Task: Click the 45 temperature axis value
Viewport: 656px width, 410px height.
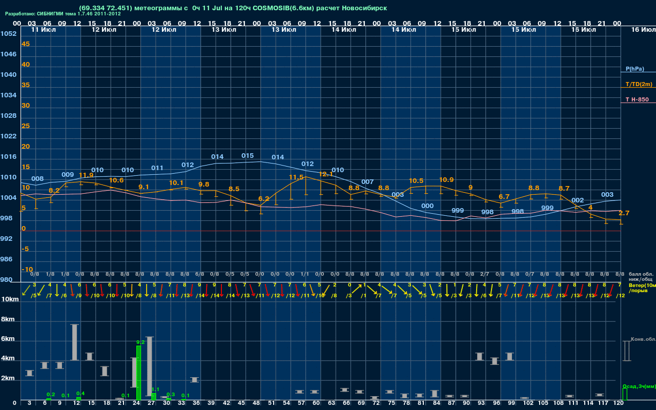Action: pyautogui.click(x=26, y=44)
